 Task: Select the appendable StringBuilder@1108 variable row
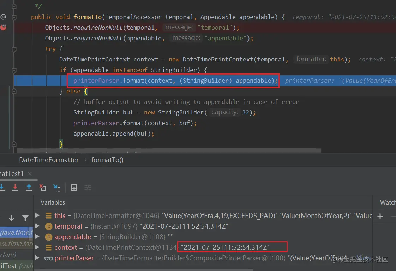[x=203, y=237]
